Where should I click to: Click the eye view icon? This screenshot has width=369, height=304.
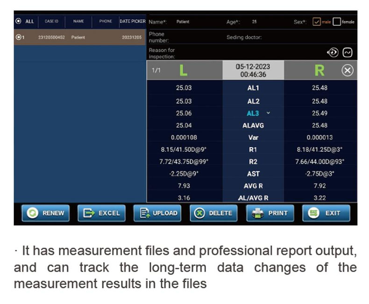tap(332, 53)
